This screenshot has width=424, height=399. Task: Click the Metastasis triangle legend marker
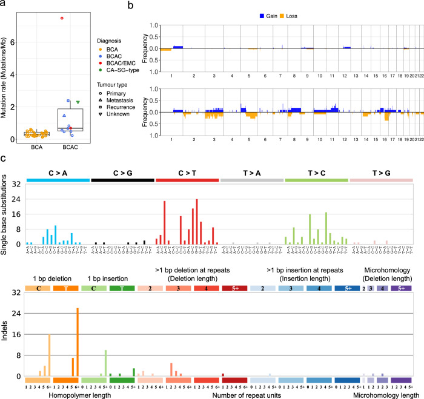(x=101, y=100)
